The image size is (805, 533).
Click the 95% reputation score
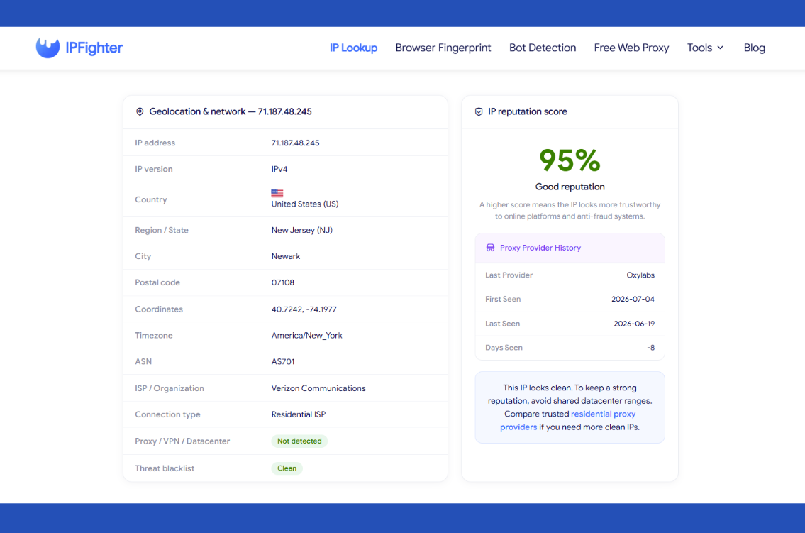tap(570, 160)
